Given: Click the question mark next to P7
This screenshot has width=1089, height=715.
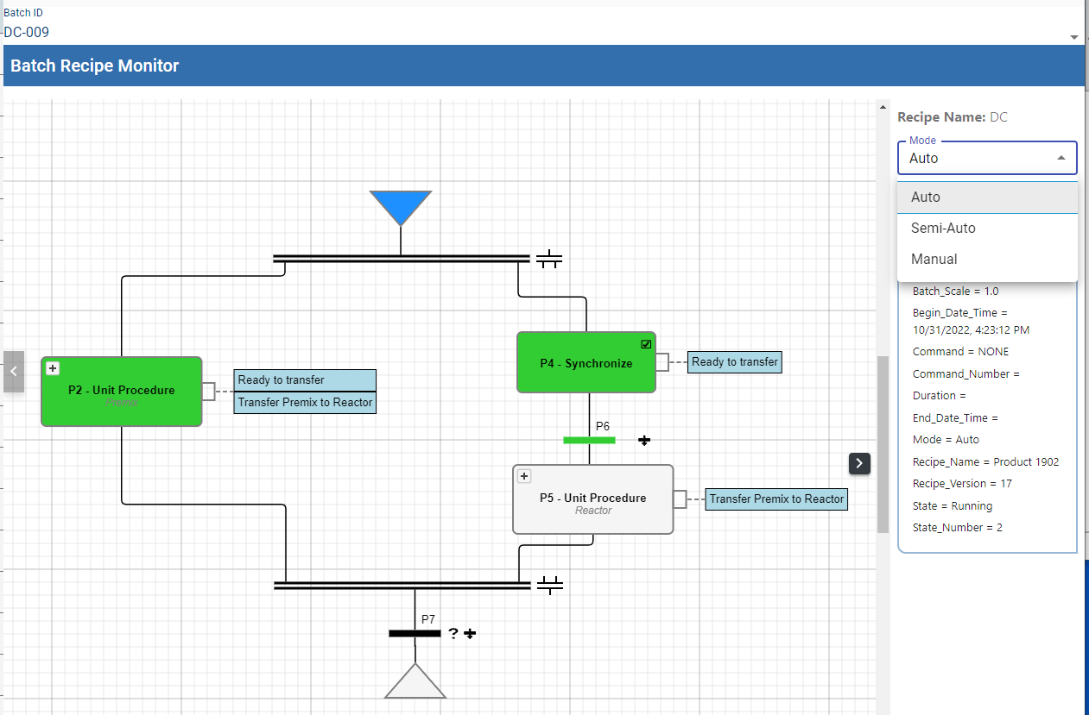Looking at the screenshot, I should [453, 634].
